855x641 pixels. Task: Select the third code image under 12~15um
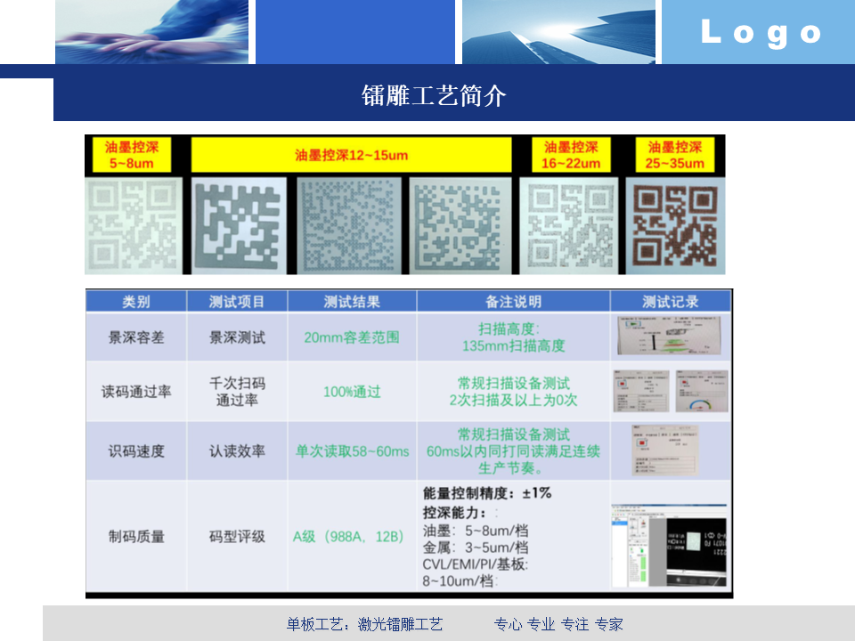pyautogui.click(x=460, y=225)
